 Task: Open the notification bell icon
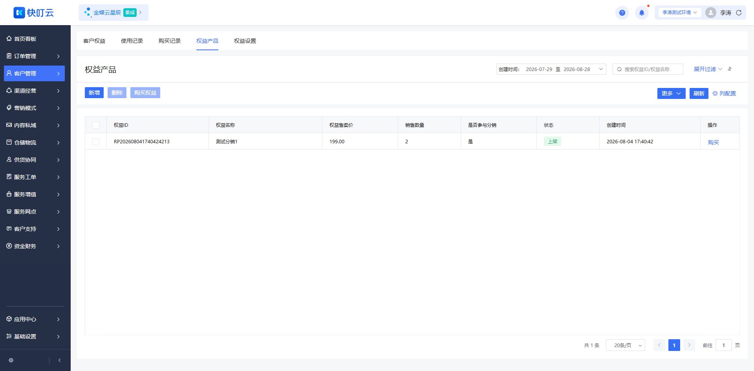tap(642, 13)
